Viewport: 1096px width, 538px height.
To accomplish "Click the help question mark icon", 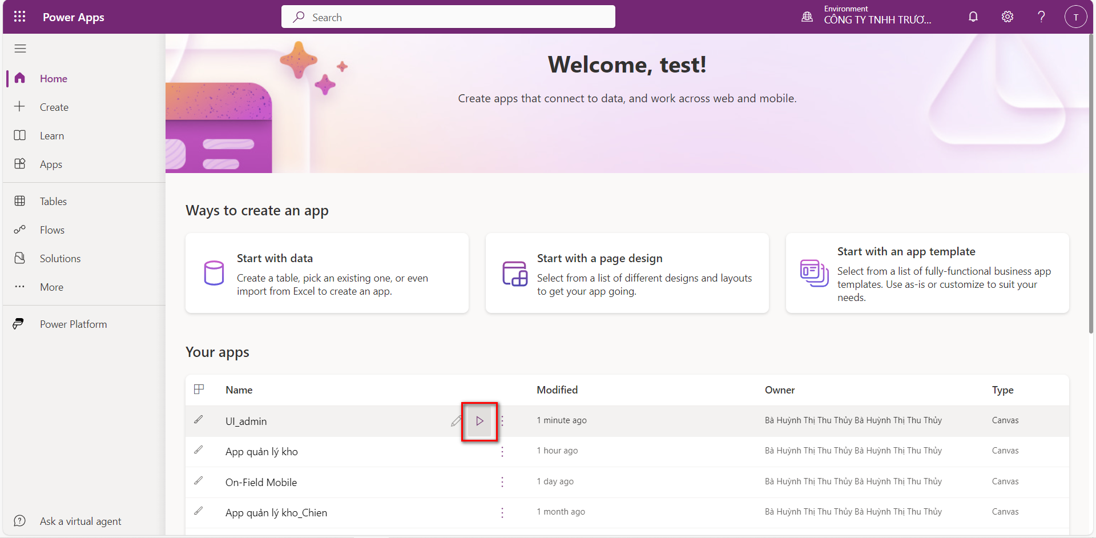I will pos(1041,17).
